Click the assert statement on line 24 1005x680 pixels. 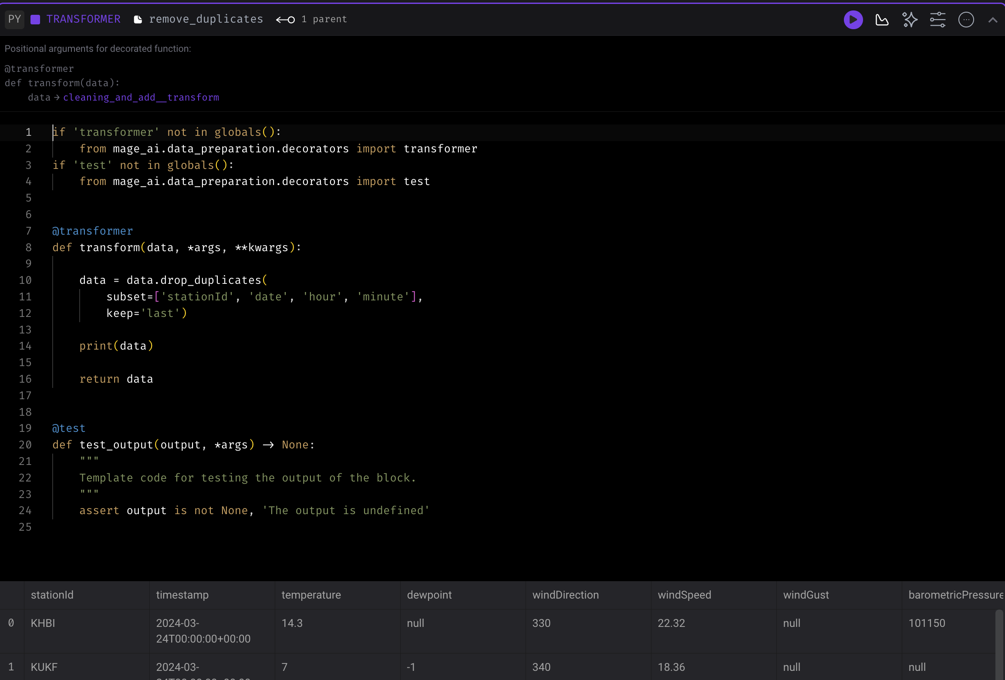click(254, 511)
